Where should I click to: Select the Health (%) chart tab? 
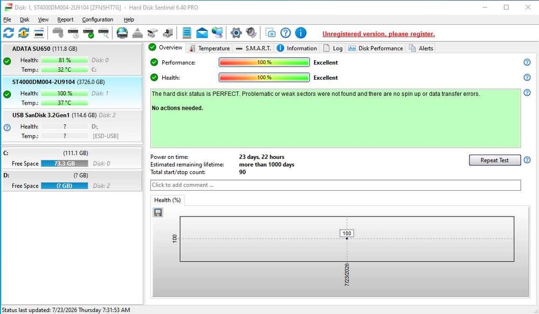[168, 200]
